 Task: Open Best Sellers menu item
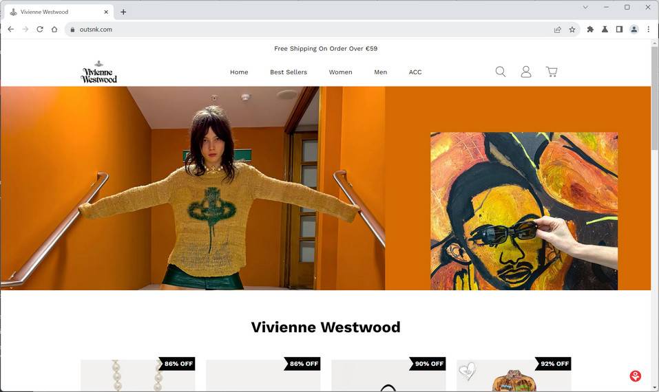coord(289,72)
